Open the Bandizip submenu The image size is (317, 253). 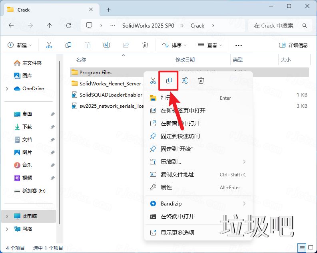tap(198, 204)
